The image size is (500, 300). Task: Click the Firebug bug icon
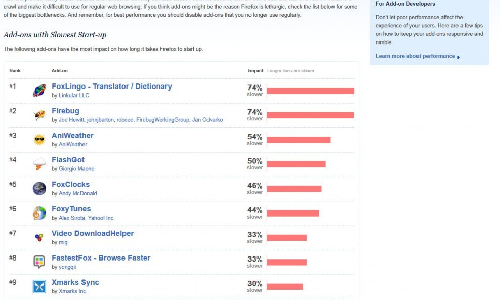(39, 115)
